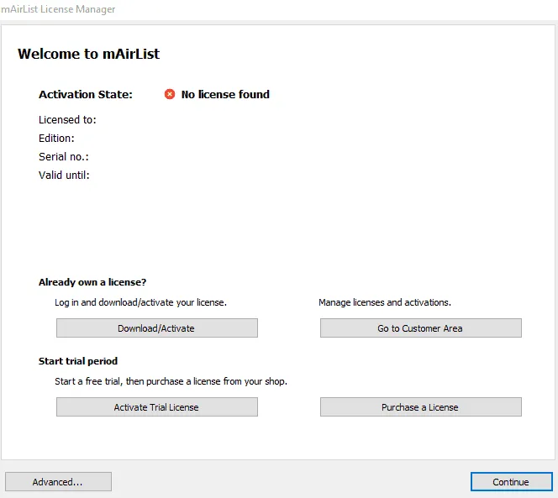Open the Advanced... options button
This screenshot has height=498, width=558.
coord(58,482)
